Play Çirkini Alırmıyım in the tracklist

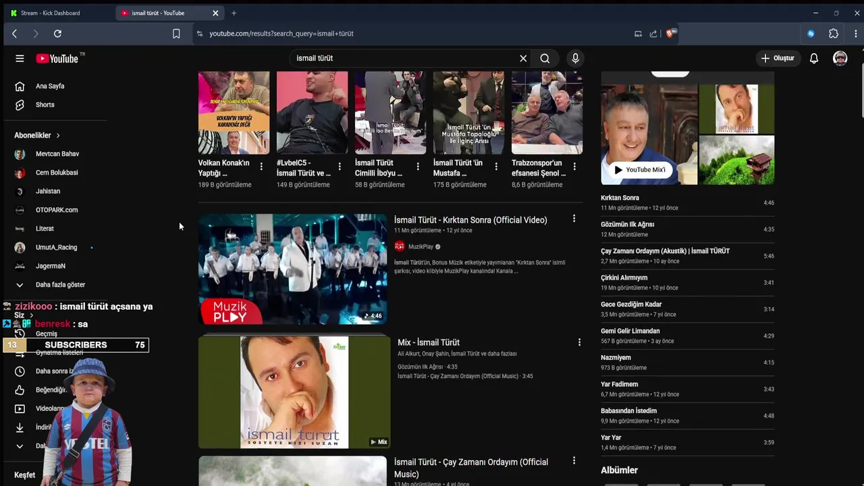click(x=687, y=283)
